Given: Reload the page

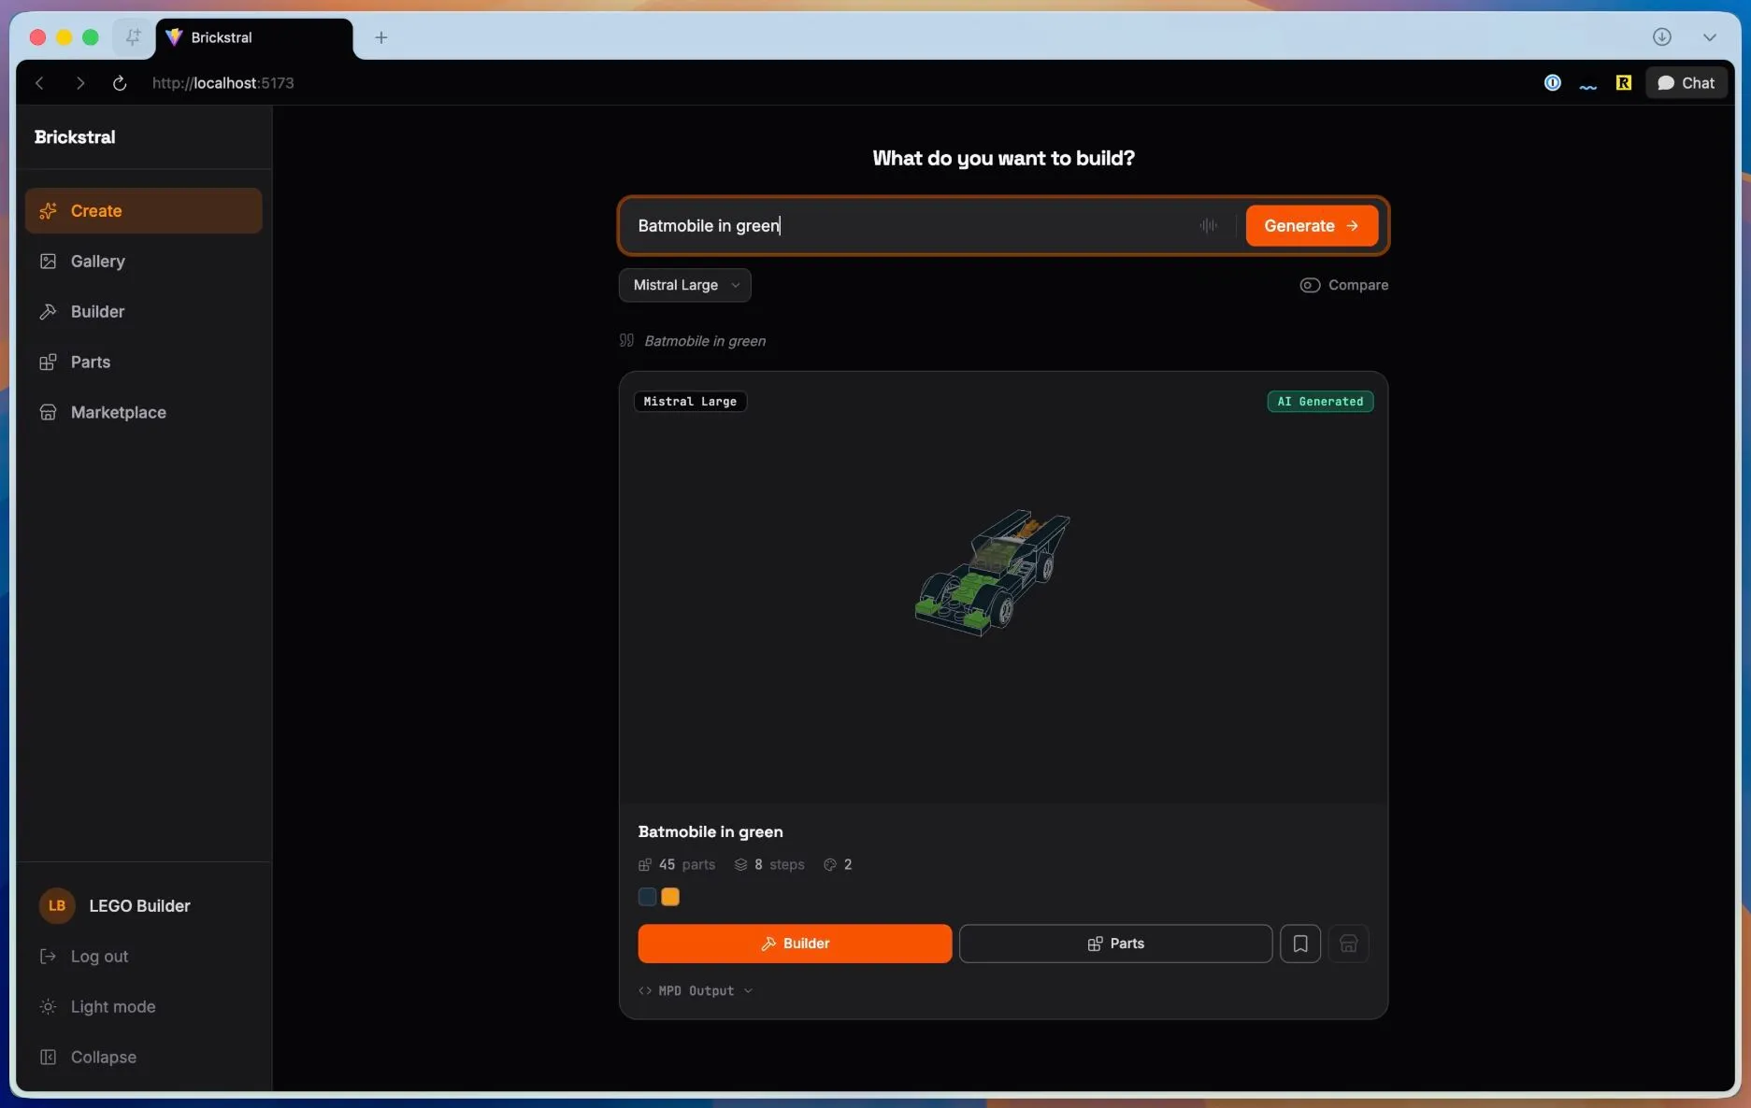Looking at the screenshot, I should [x=120, y=83].
